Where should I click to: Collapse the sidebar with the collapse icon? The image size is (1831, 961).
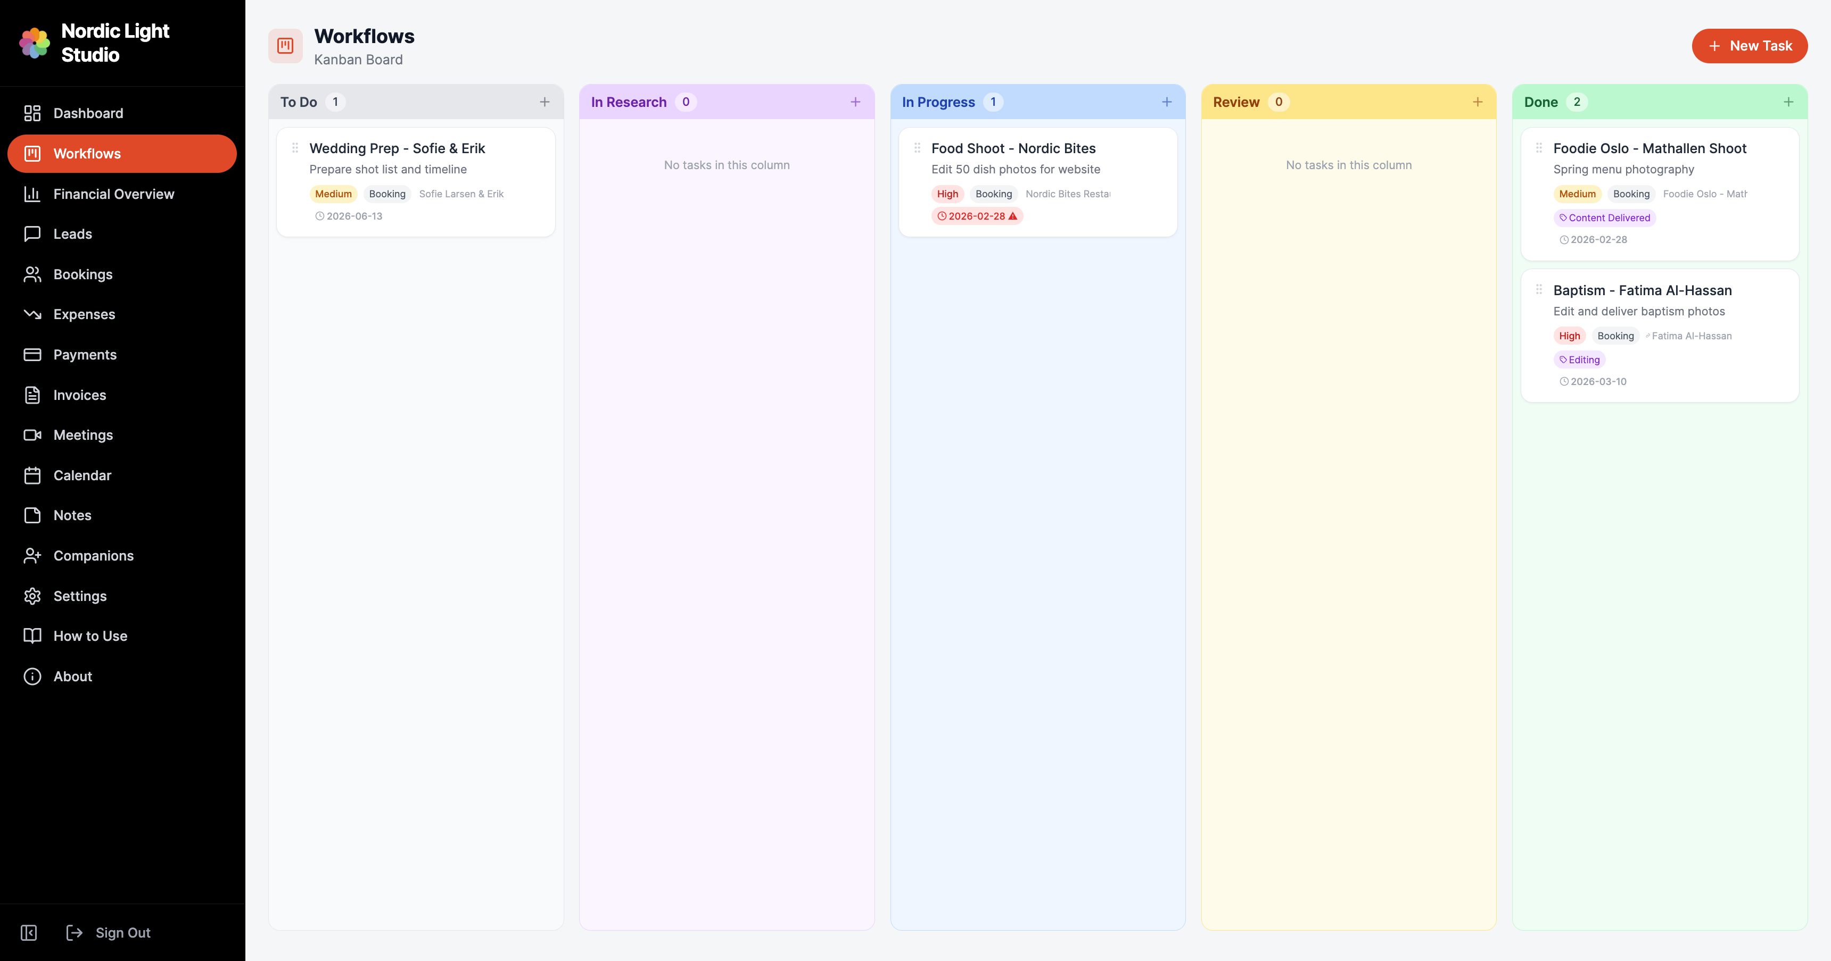pyautogui.click(x=28, y=933)
